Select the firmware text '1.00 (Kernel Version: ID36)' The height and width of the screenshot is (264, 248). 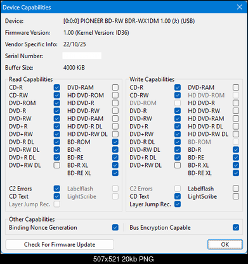point(96,33)
